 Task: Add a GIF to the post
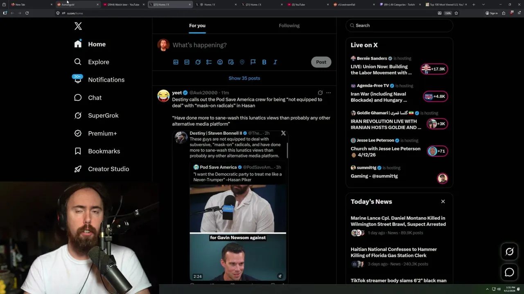coord(187,62)
